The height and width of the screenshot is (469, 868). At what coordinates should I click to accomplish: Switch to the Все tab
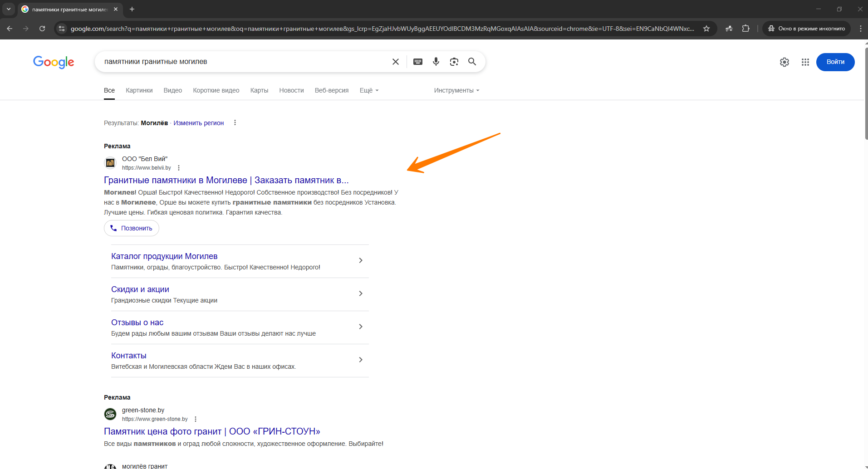click(109, 90)
